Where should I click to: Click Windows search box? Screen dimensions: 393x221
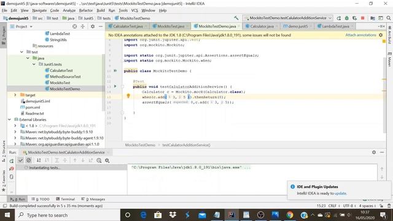pos(68,215)
